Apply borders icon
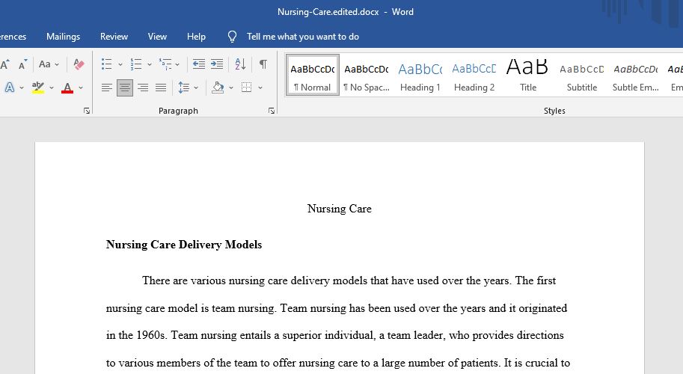 click(247, 88)
